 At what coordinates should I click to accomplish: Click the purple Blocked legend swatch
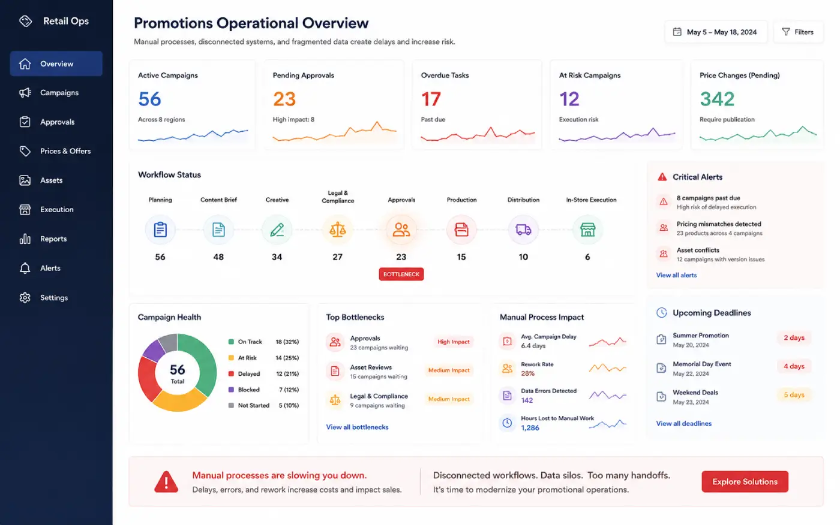tap(231, 390)
